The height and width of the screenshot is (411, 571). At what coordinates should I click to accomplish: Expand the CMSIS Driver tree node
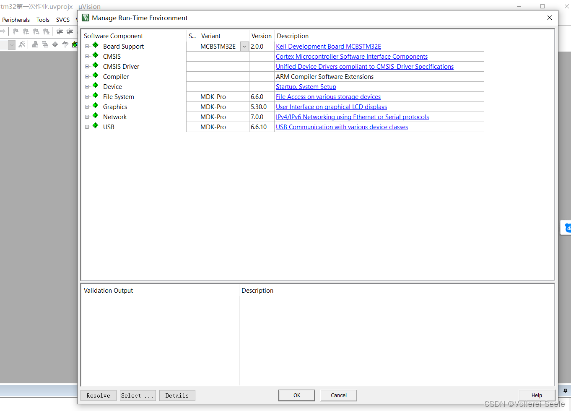pyautogui.click(x=87, y=67)
